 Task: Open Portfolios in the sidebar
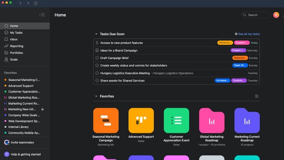pos(25,53)
